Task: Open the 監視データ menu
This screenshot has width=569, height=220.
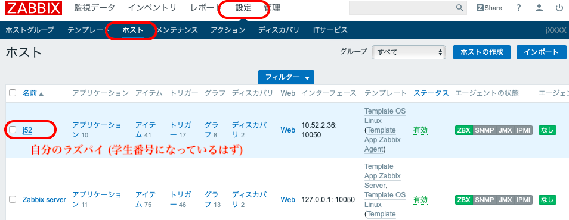Action: [95, 8]
